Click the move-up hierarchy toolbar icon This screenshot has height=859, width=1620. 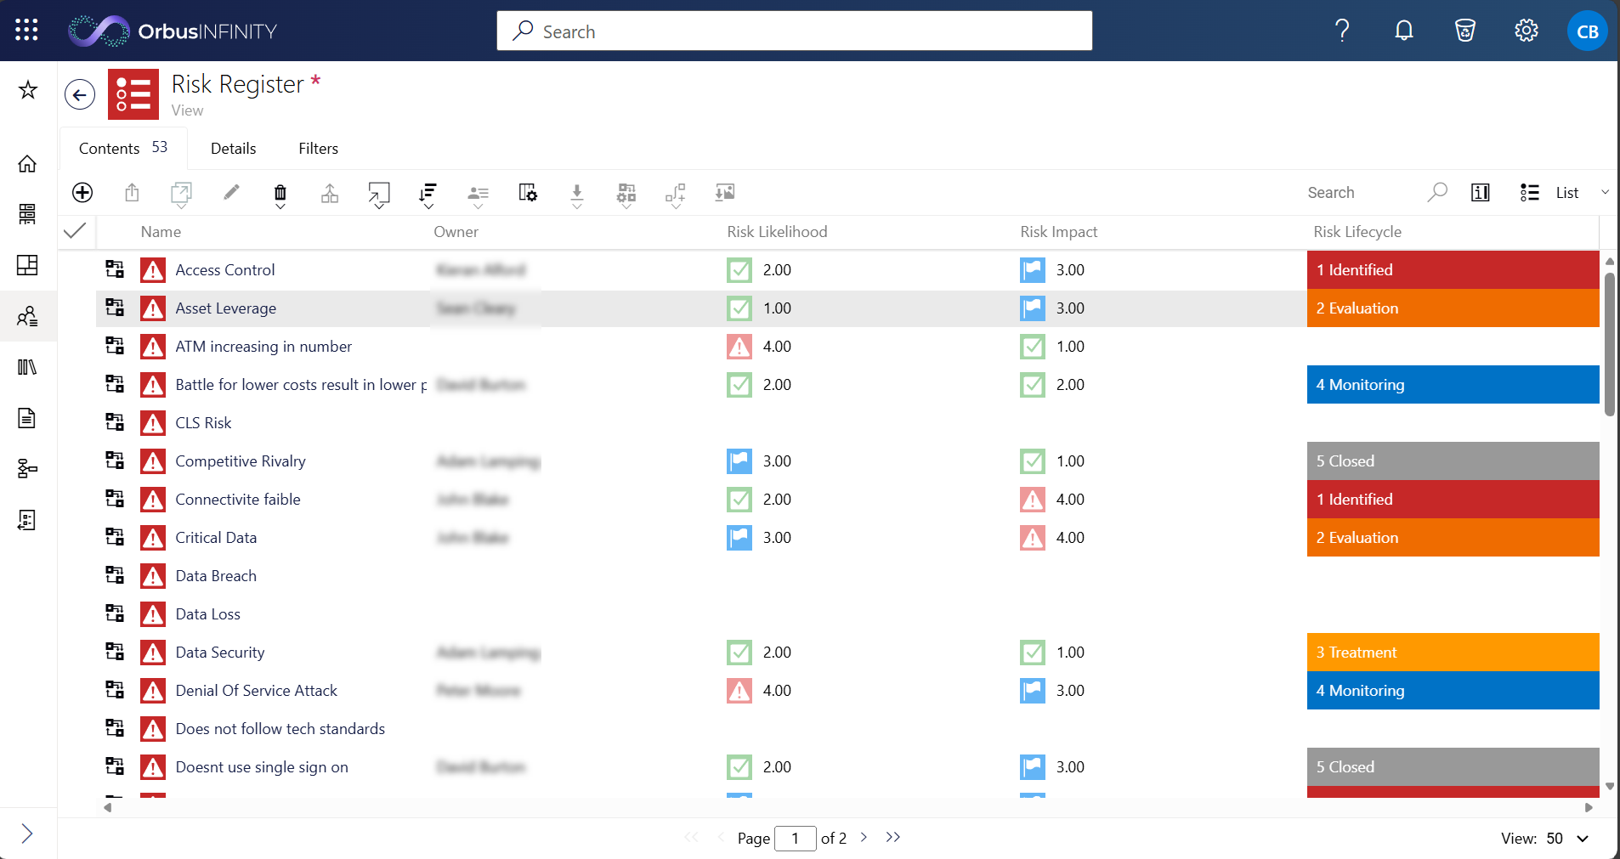pos(330,194)
